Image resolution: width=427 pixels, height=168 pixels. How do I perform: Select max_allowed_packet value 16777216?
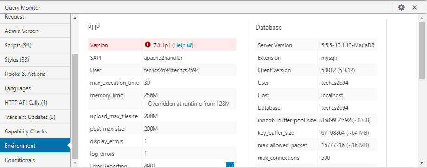pyautogui.click(x=333, y=145)
